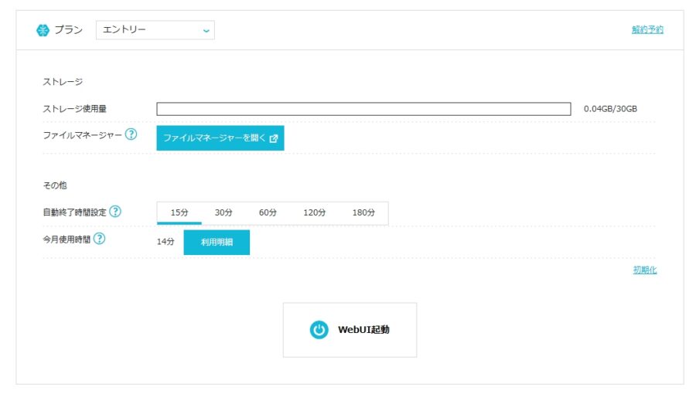This screenshot has width=696, height=401.
Task: Open help for 今月使用時間
Action: (x=100, y=239)
